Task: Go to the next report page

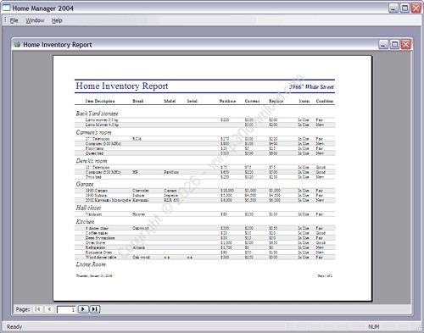Action: pos(83,309)
